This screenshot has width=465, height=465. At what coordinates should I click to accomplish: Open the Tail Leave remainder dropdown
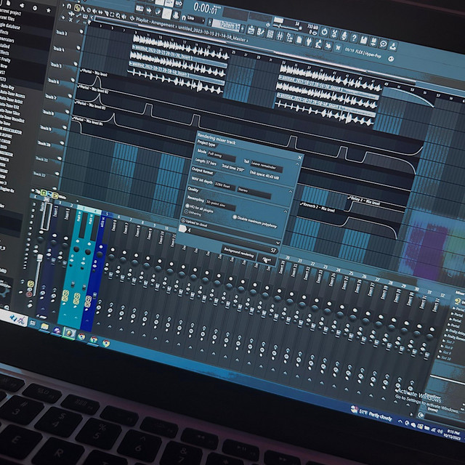[x=267, y=166]
